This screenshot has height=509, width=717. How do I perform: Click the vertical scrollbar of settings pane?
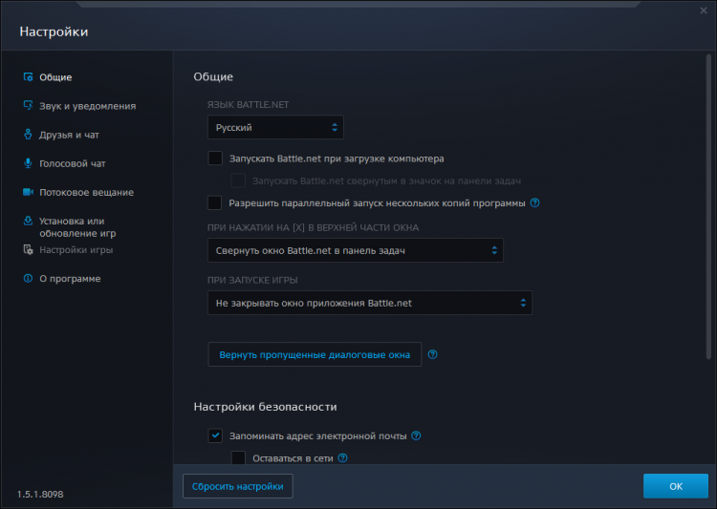(x=708, y=206)
